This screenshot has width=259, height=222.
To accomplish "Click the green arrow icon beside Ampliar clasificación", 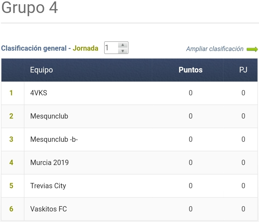I will tap(252, 49).
